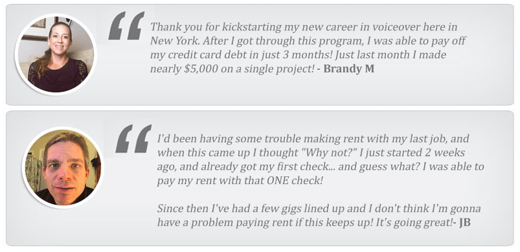520x252 pixels.
Task: Click the line starting "Since then I've had"
Action: (x=319, y=209)
